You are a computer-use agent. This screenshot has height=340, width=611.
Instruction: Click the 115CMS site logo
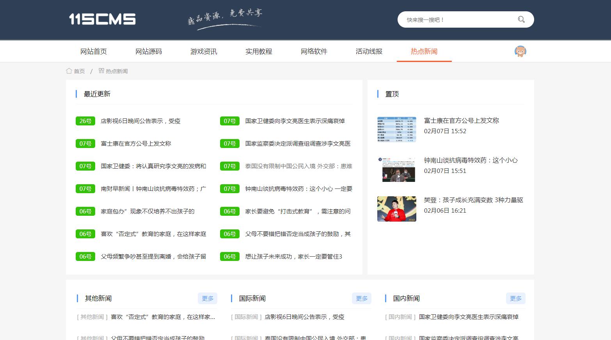coord(102,19)
